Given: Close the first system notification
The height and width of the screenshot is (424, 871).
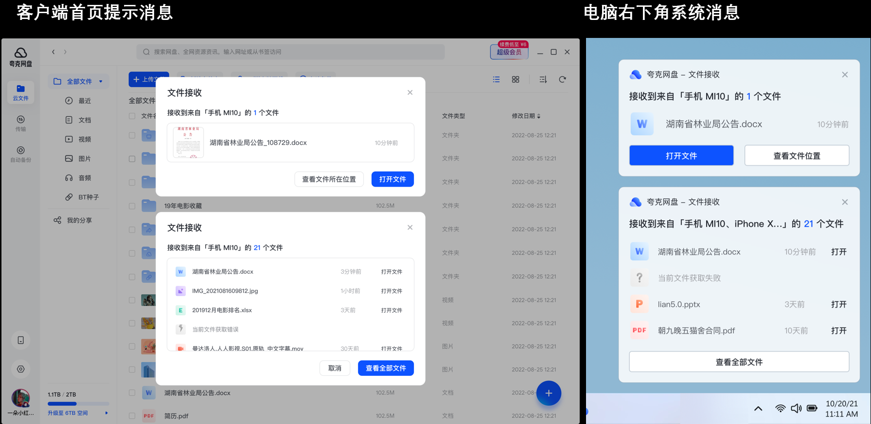Looking at the screenshot, I should 845,74.
